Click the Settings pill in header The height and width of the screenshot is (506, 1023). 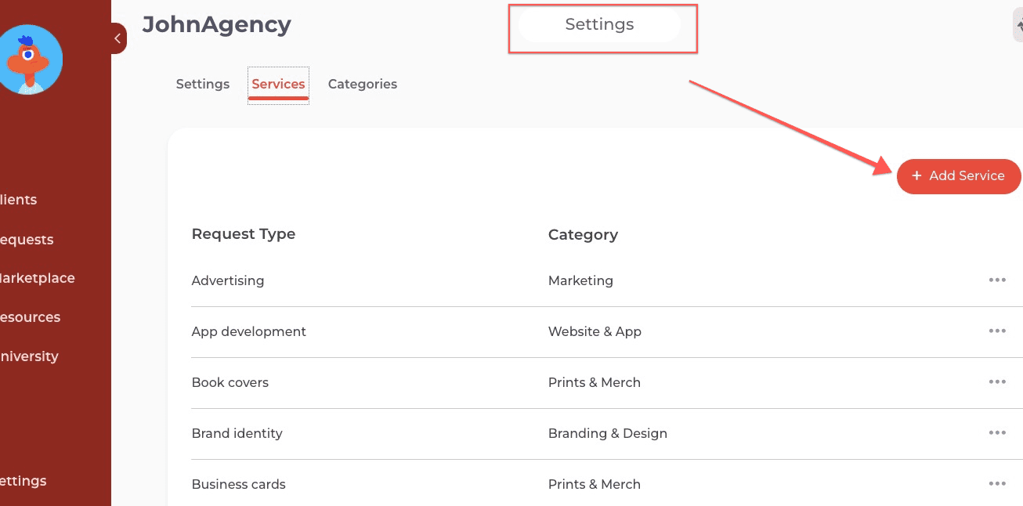click(599, 25)
